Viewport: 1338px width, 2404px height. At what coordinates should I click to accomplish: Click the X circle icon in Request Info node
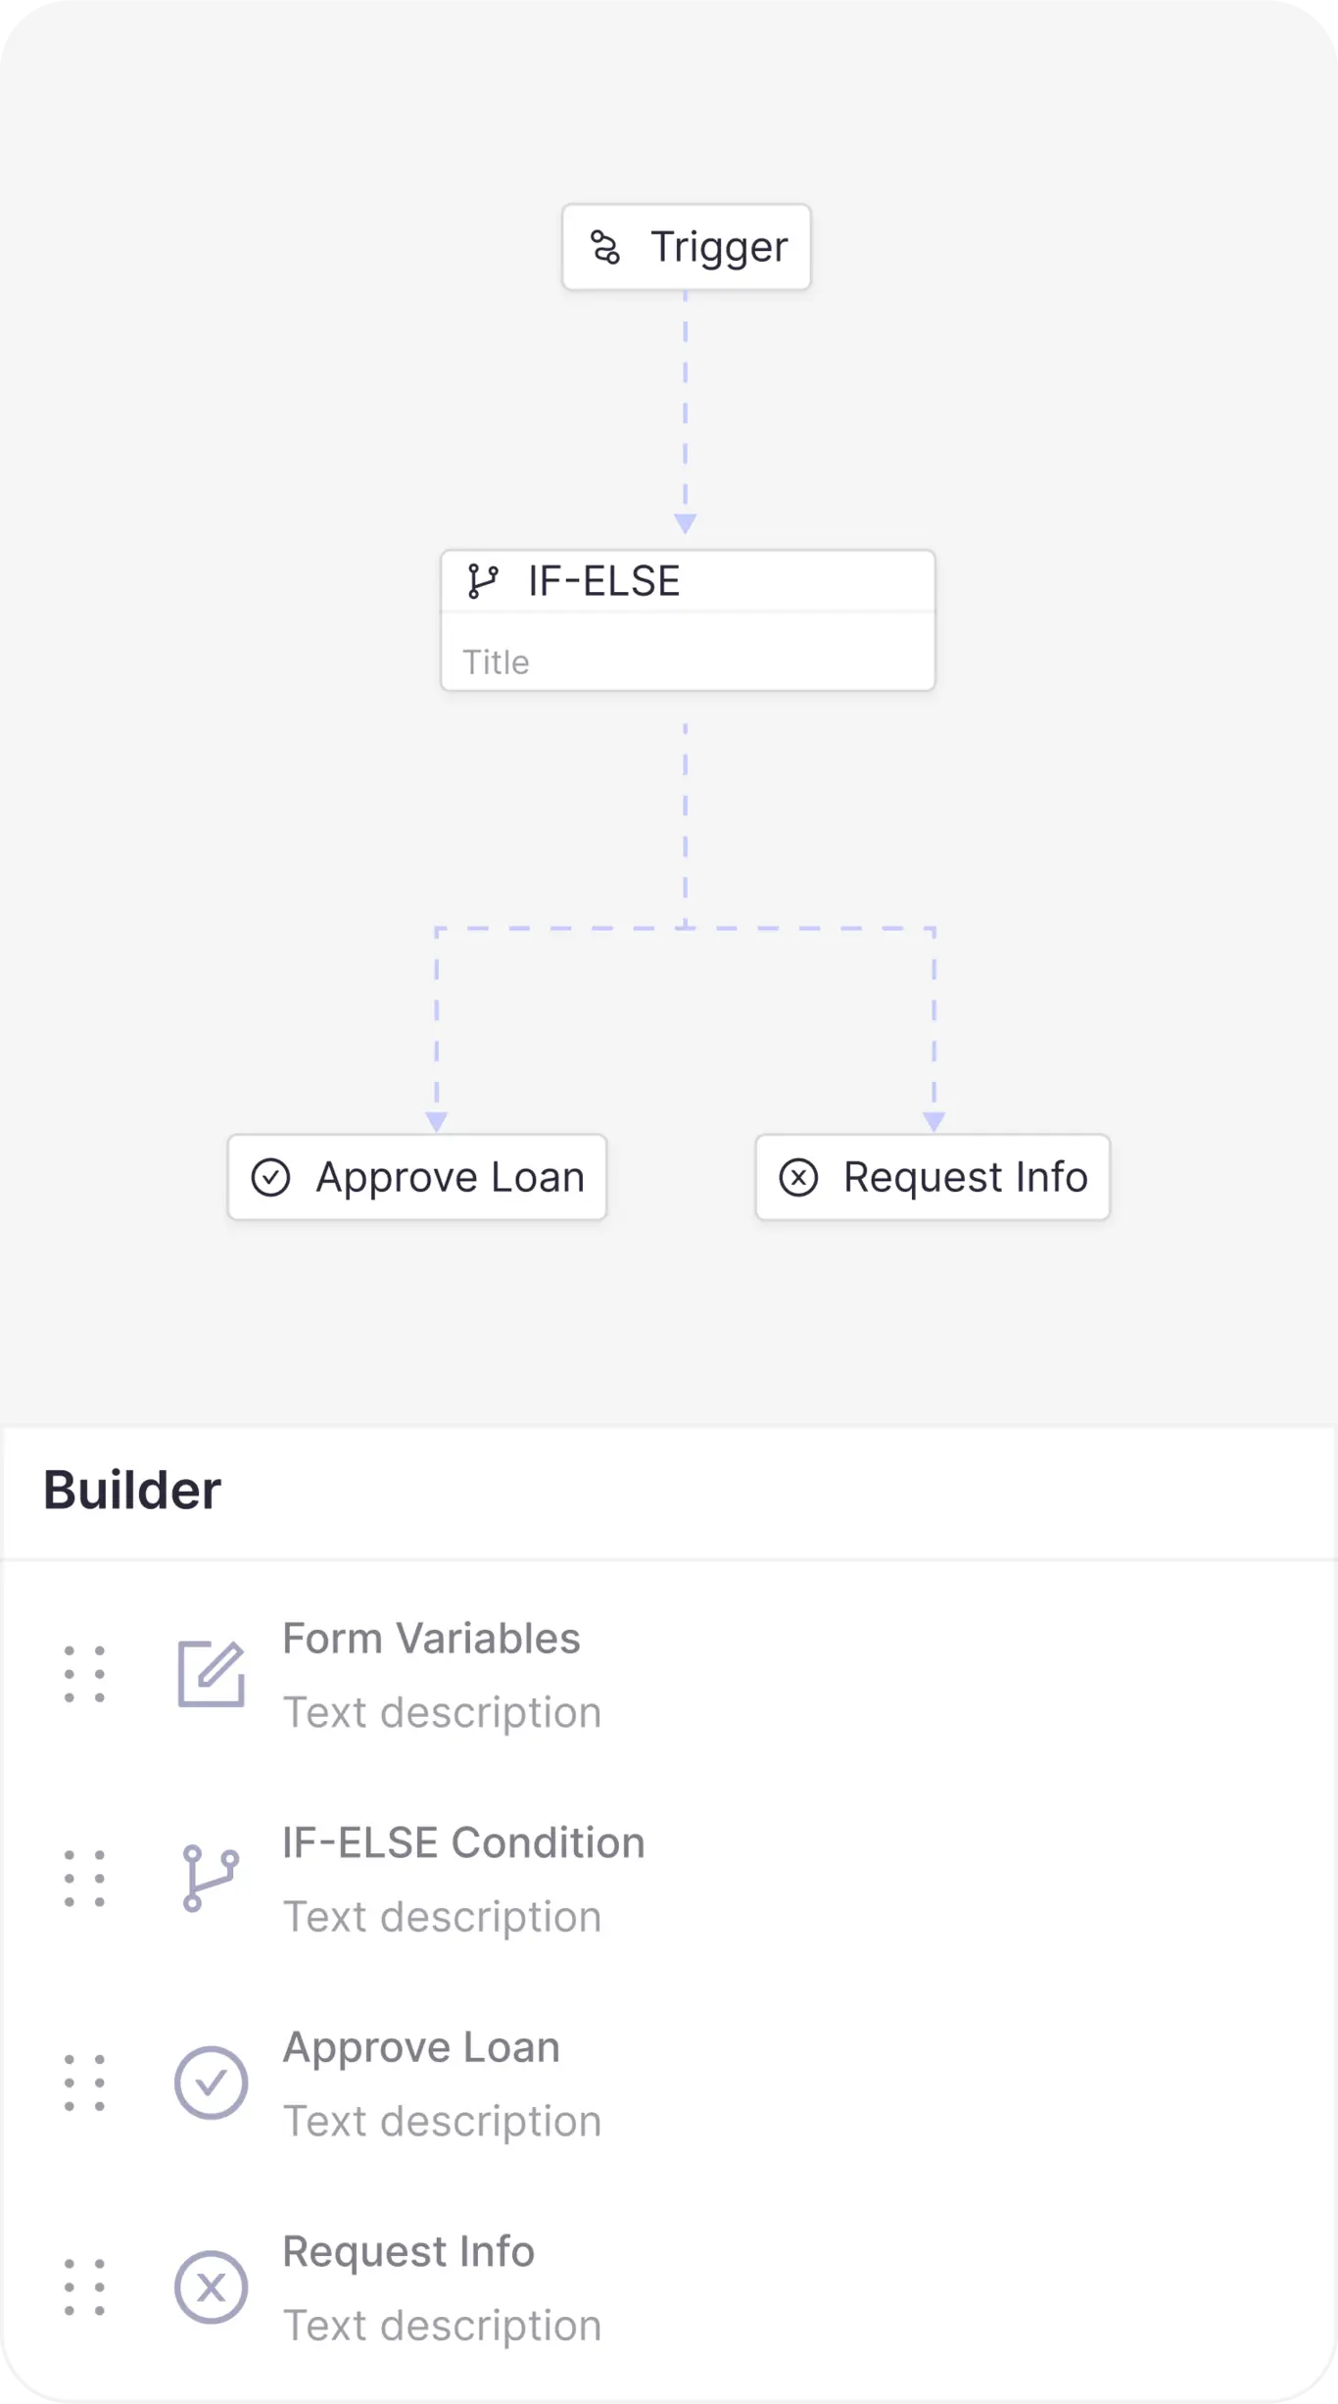click(798, 1177)
